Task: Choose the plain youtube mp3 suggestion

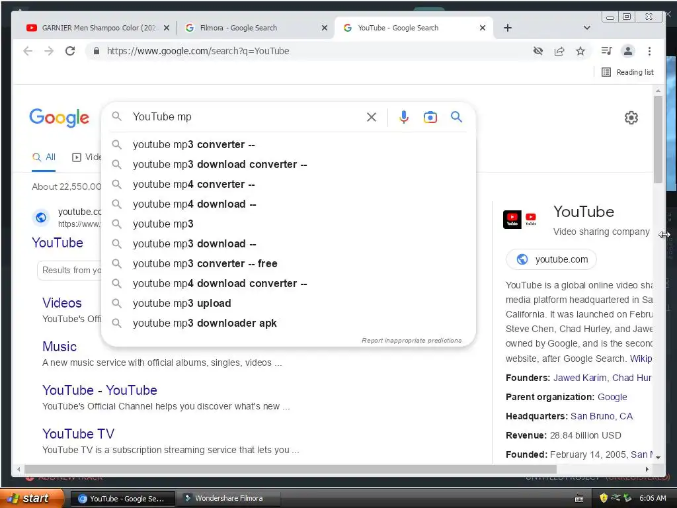Action: tap(288, 224)
